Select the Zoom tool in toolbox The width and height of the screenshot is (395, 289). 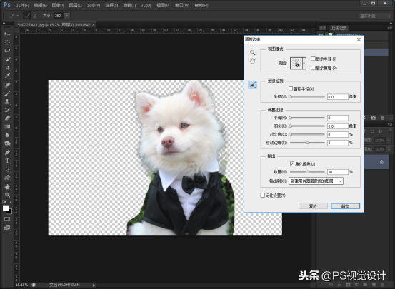(x=7, y=195)
